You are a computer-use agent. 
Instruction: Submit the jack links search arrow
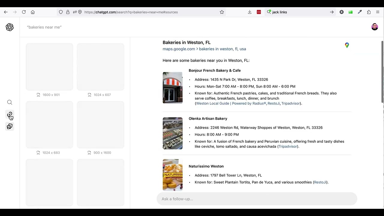click(331, 12)
